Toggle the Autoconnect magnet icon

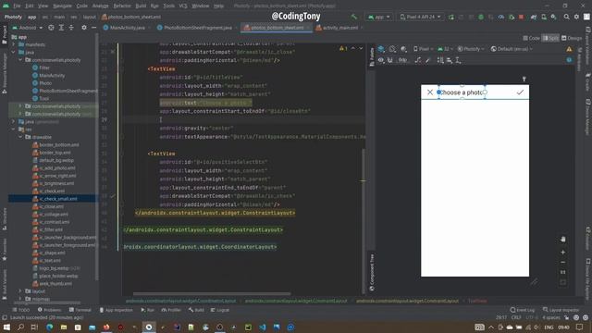click(x=390, y=60)
